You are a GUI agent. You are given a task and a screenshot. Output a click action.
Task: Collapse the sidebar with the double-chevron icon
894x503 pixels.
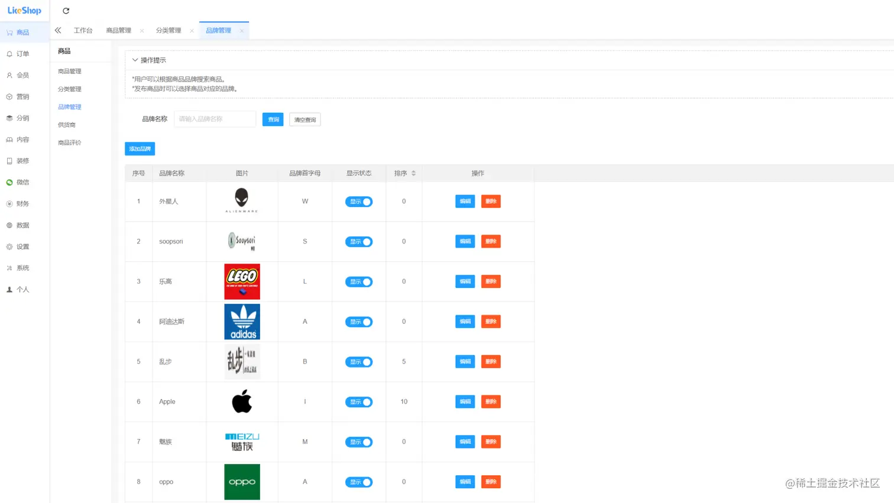pyautogui.click(x=58, y=30)
